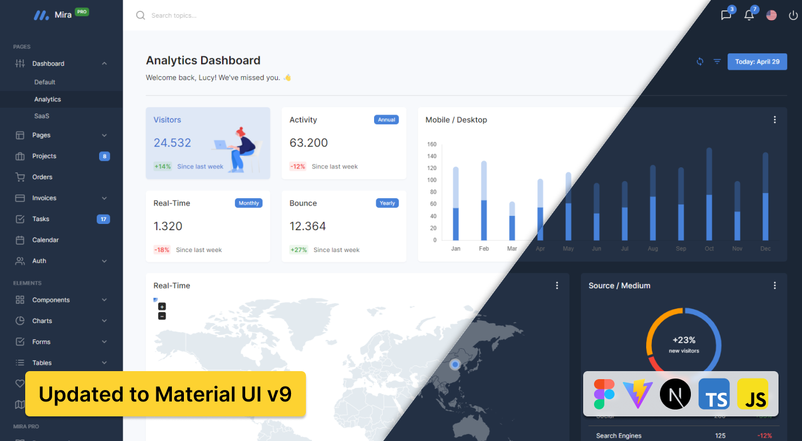Expand the Invoices sidebar menu
This screenshot has width=802, height=441.
(104, 198)
